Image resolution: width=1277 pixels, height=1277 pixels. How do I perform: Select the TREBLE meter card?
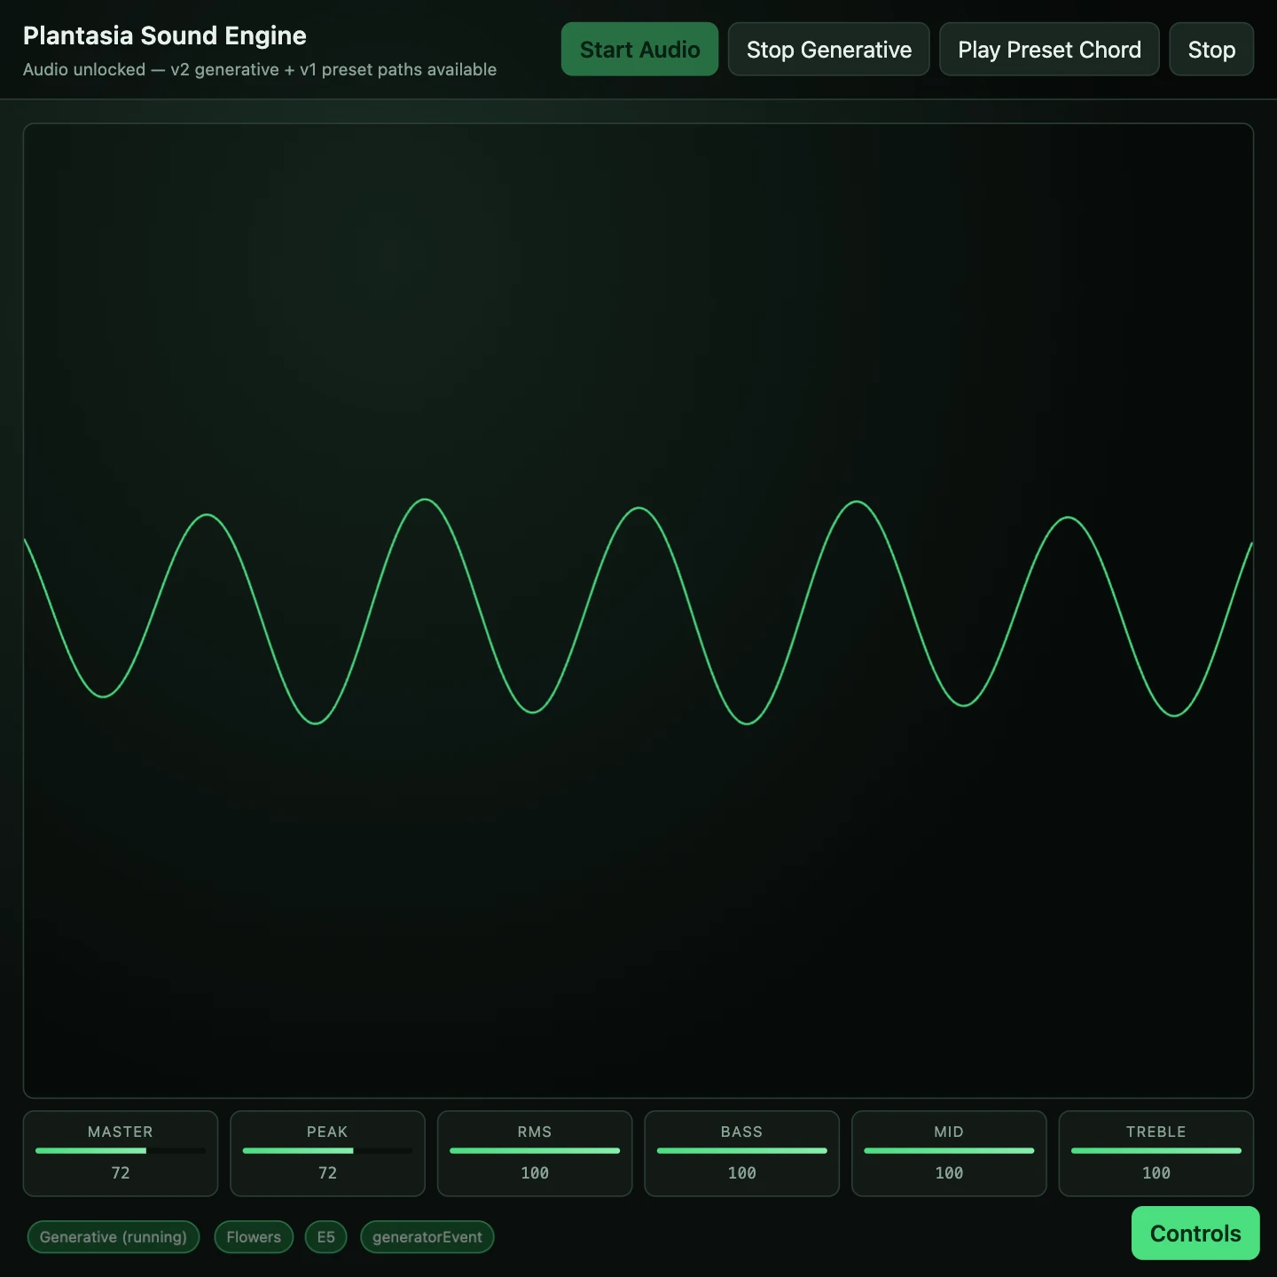[x=1156, y=1154]
